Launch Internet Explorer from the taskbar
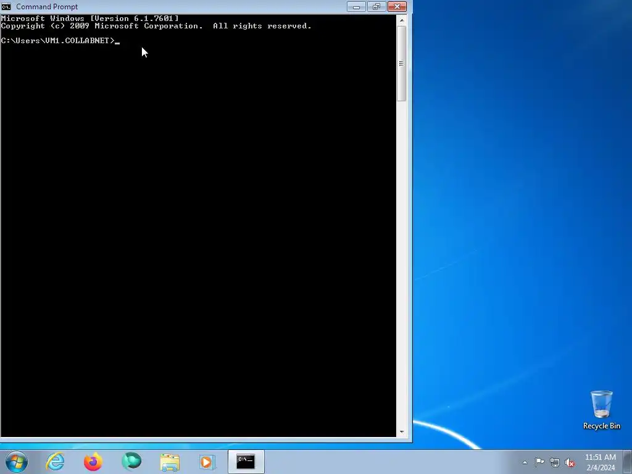 click(x=55, y=462)
